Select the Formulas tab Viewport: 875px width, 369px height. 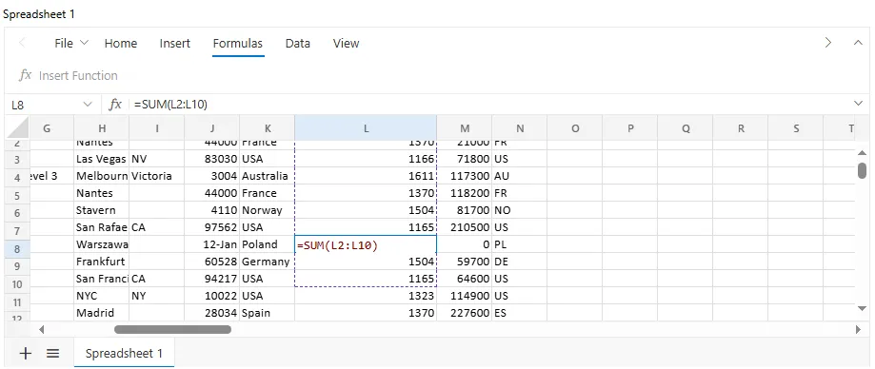click(238, 43)
